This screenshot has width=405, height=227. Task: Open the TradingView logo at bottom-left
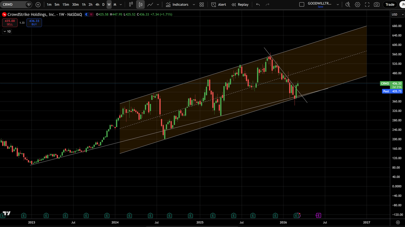pyautogui.click(x=6, y=214)
